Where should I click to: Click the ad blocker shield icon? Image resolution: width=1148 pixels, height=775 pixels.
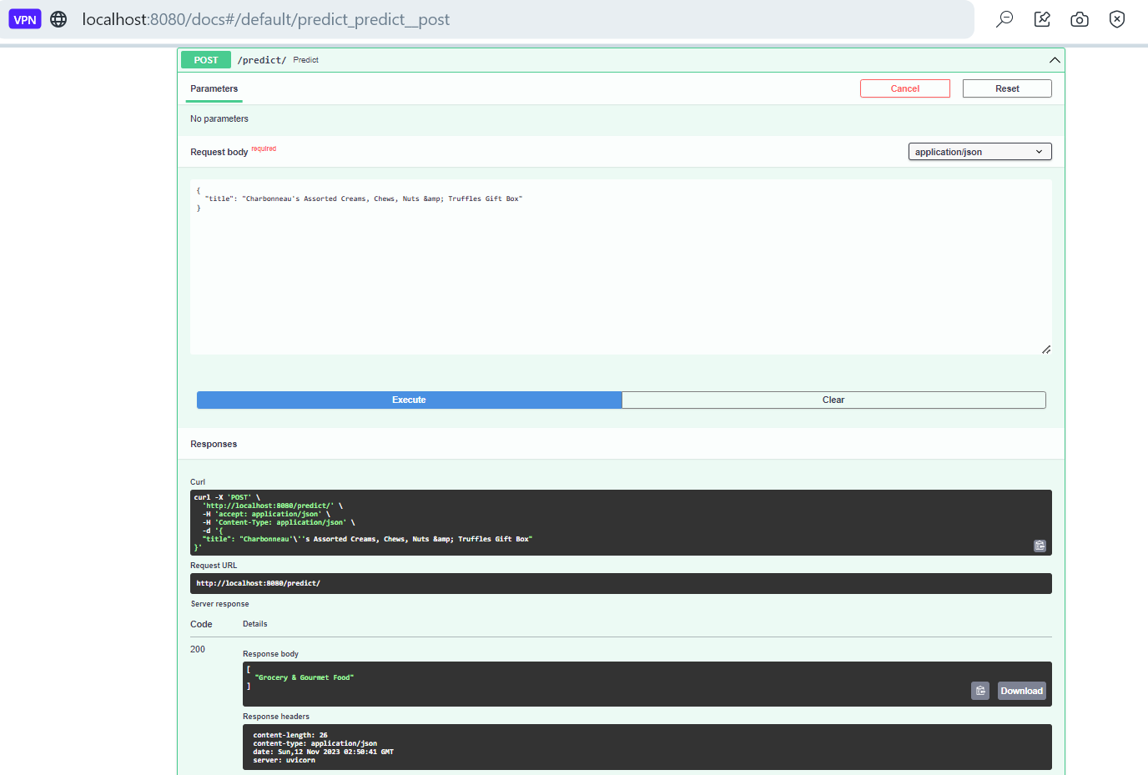point(1117,19)
